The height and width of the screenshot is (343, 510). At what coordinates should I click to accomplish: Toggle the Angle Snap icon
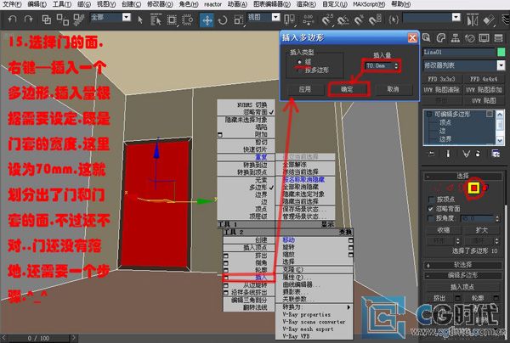click(x=343, y=20)
